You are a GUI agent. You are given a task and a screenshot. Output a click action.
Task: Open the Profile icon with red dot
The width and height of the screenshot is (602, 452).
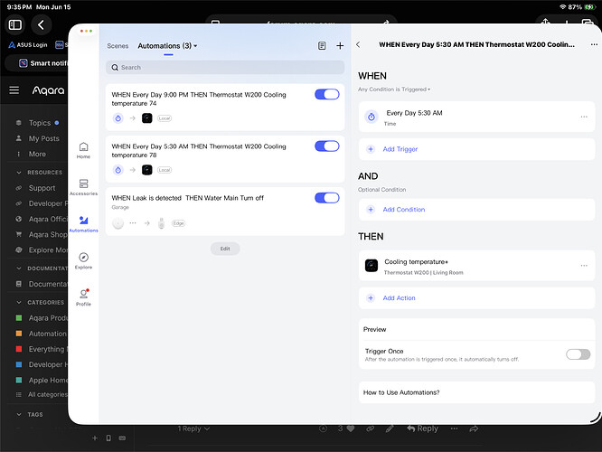pyautogui.click(x=83, y=297)
